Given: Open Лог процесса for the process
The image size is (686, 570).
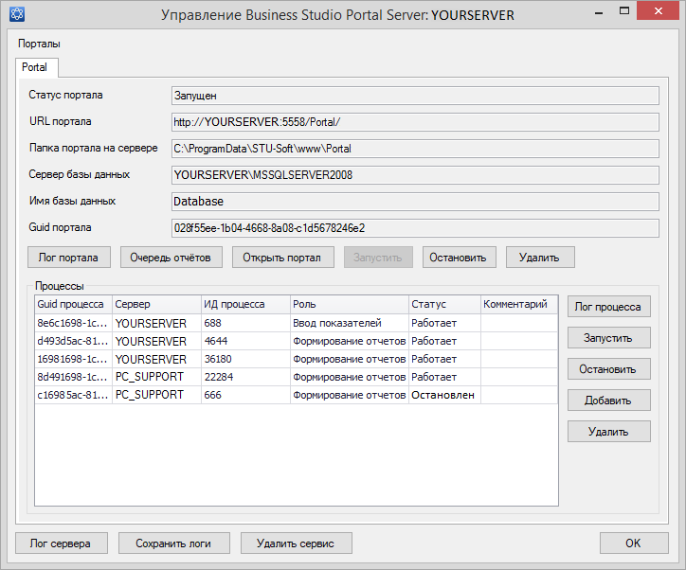Looking at the screenshot, I should pos(609,307).
